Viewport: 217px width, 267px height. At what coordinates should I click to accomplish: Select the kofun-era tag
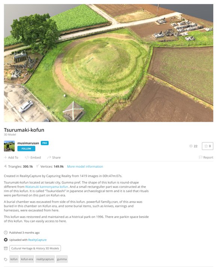[x=27, y=259]
